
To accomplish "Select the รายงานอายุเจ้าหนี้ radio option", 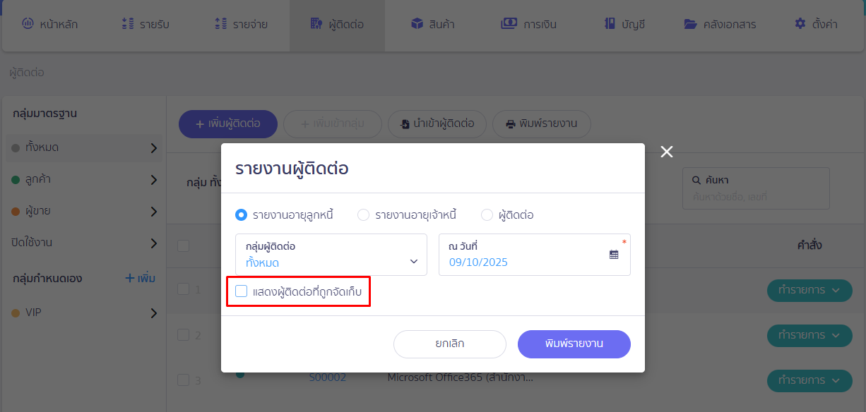I will (x=364, y=214).
